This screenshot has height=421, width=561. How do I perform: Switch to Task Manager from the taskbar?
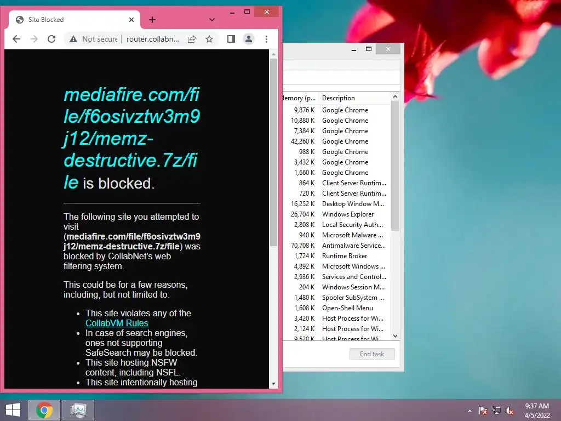click(x=78, y=410)
